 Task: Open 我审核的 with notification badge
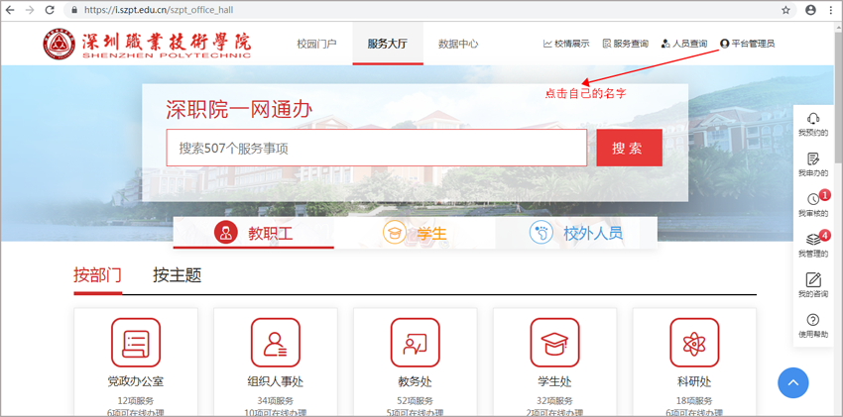tap(812, 205)
